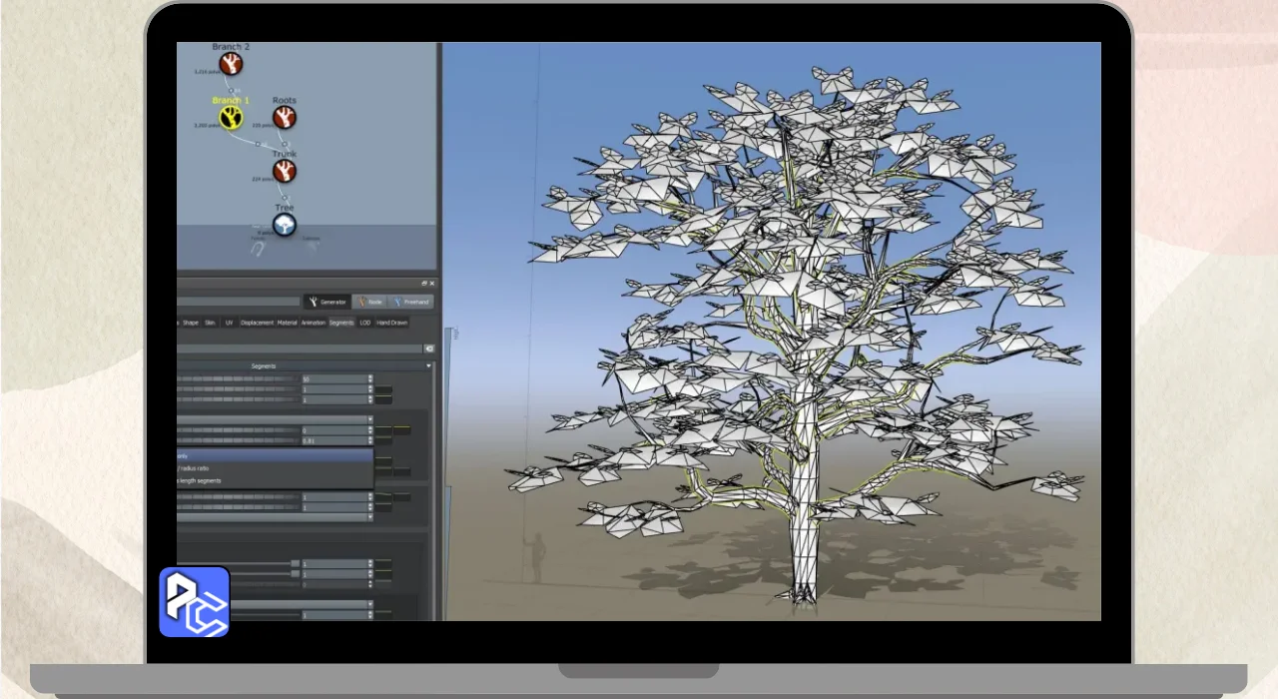
Task: Open the Skin tab
Action: [x=210, y=323]
